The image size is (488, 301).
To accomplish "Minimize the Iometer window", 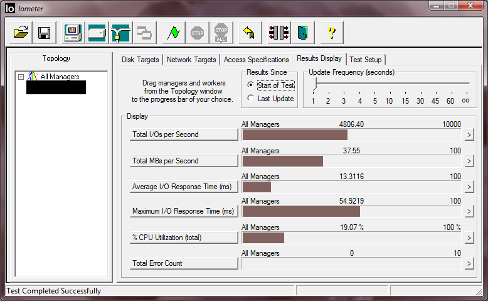I will pyautogui.click(x=437, y=6).
